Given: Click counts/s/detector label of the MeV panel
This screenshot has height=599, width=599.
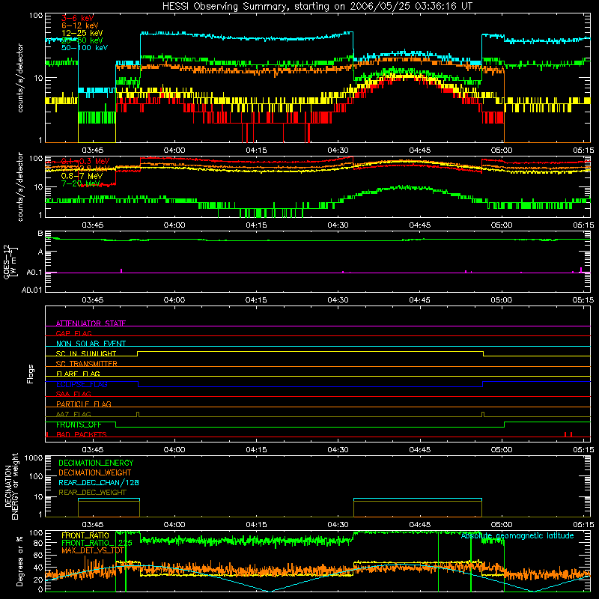Looking at the screenshot, I should point(20,186).
